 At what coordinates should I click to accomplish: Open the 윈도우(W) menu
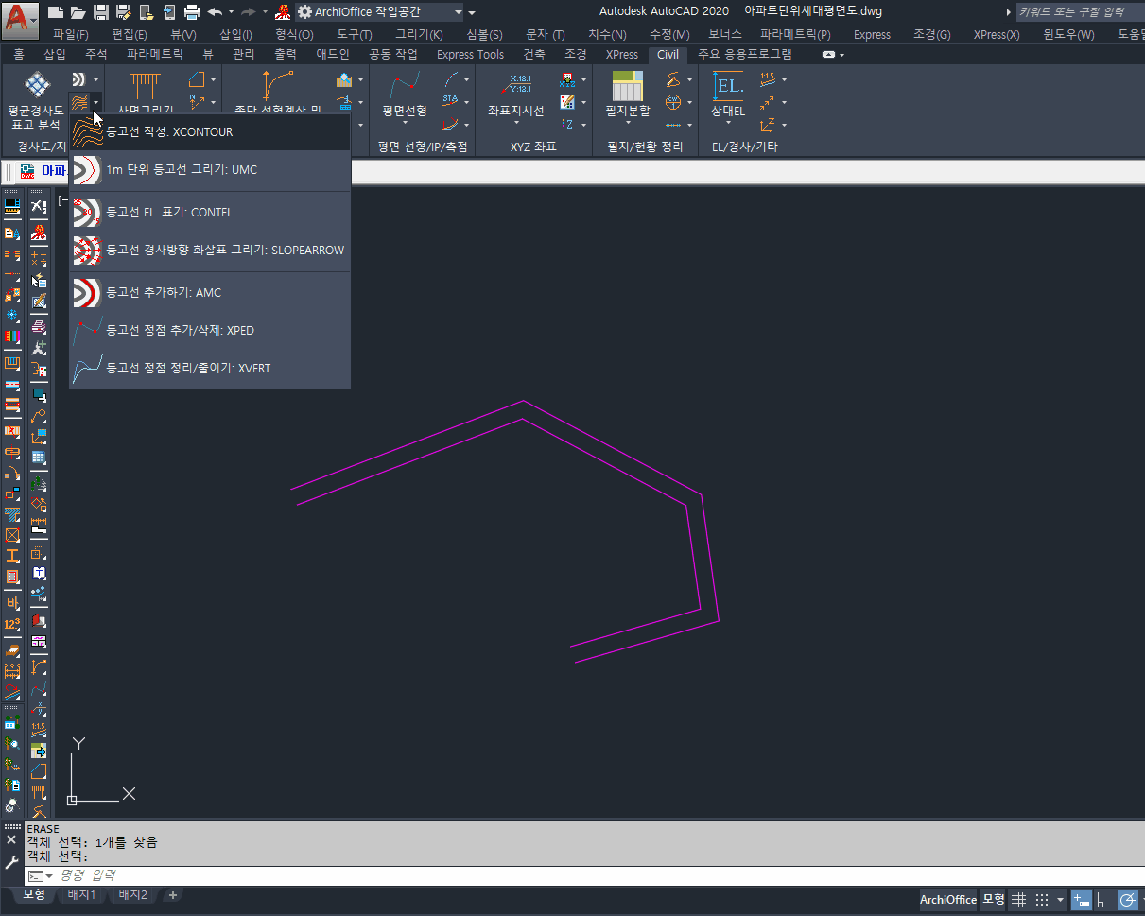coord(1068,34)
